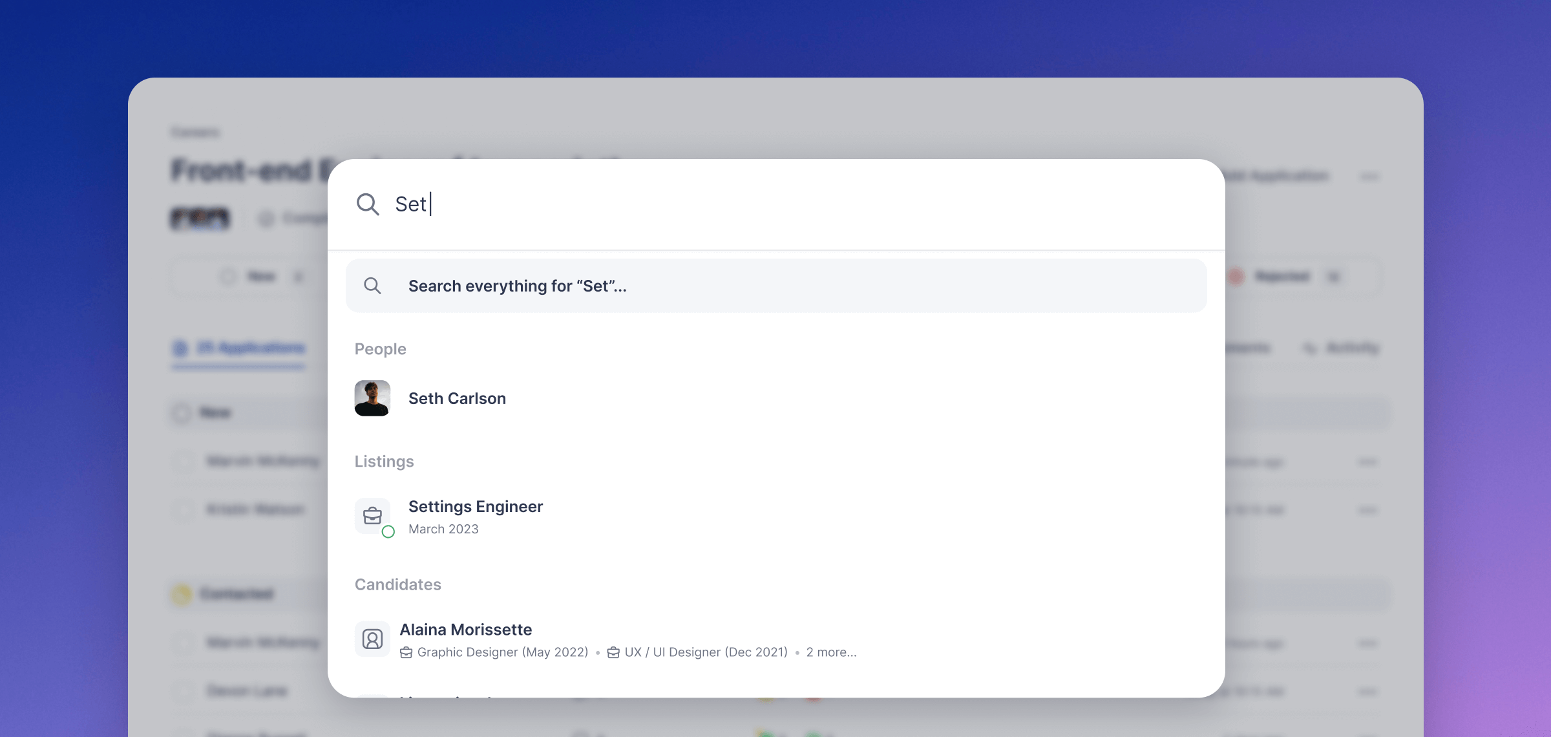This screenshot has height=737, width=1551.
Task: Select "Search everything for Set" option
Action: point(776,286)
